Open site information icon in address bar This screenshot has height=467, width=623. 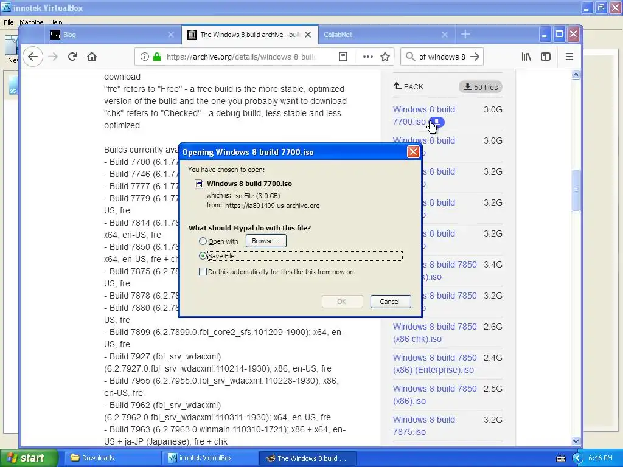[145, 57]
